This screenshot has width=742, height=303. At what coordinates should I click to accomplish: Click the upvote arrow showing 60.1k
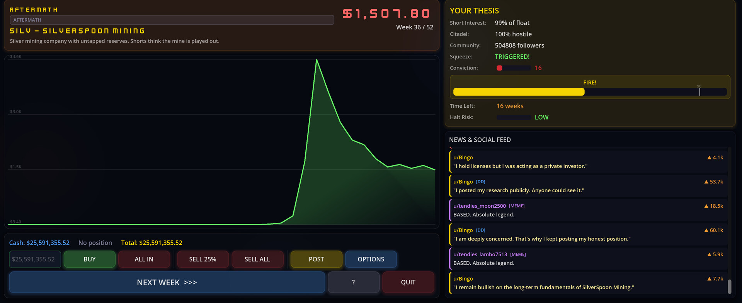[706, 230]
